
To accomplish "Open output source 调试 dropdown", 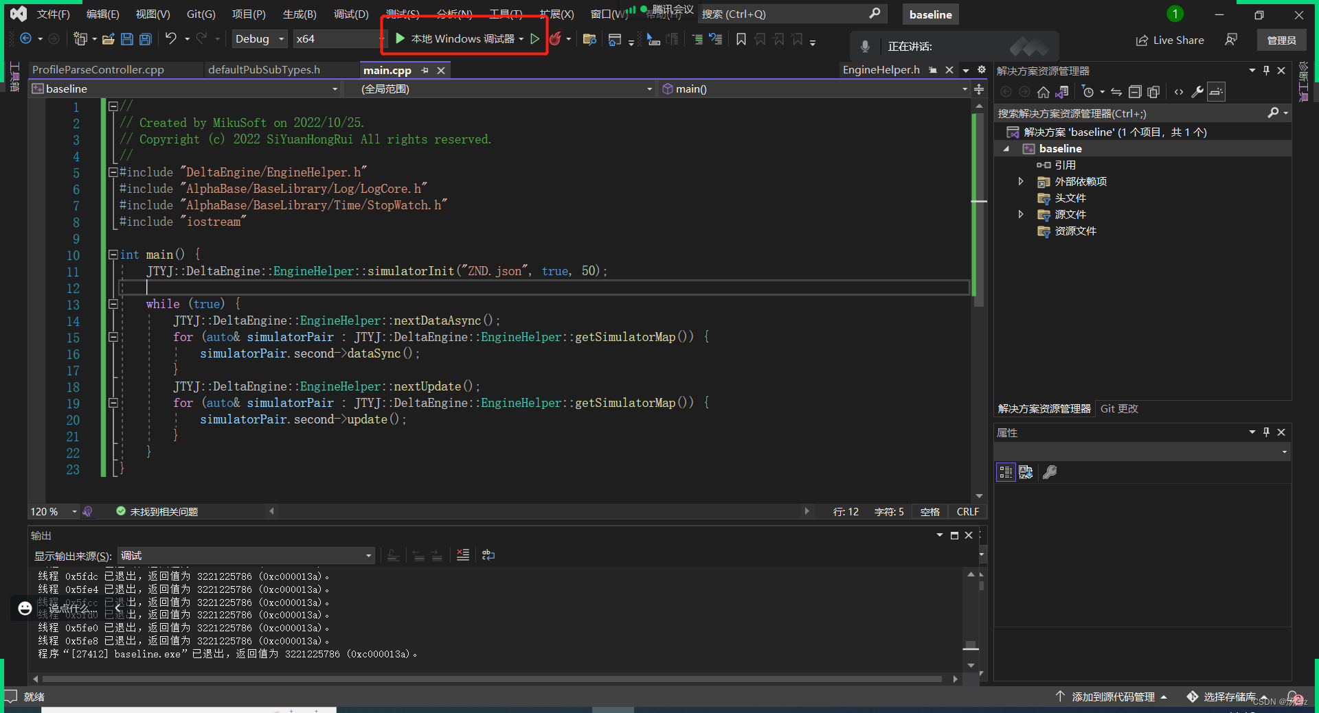I will (x=247, y=555).
